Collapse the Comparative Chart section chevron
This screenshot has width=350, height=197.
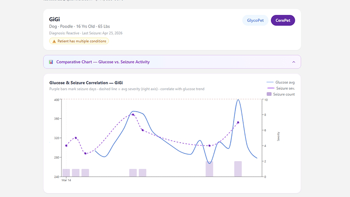tap(294, 62)
